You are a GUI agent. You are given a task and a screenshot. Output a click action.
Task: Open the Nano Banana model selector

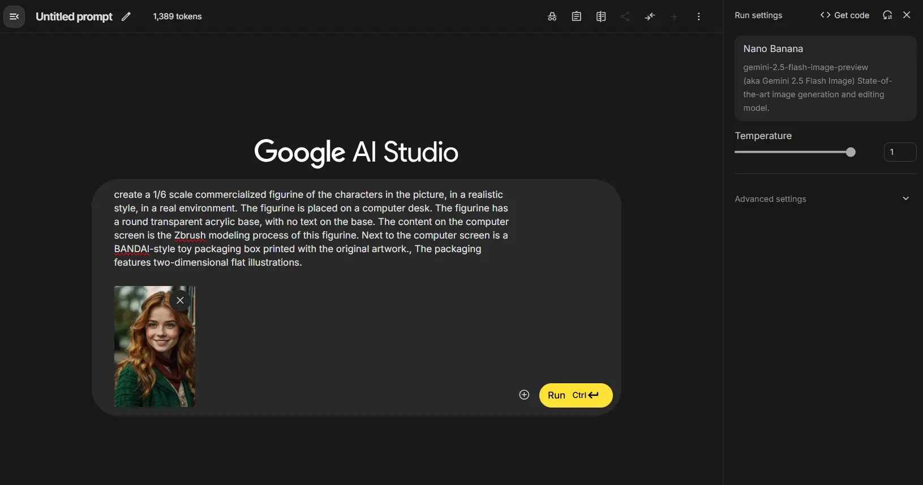[825, 78]
